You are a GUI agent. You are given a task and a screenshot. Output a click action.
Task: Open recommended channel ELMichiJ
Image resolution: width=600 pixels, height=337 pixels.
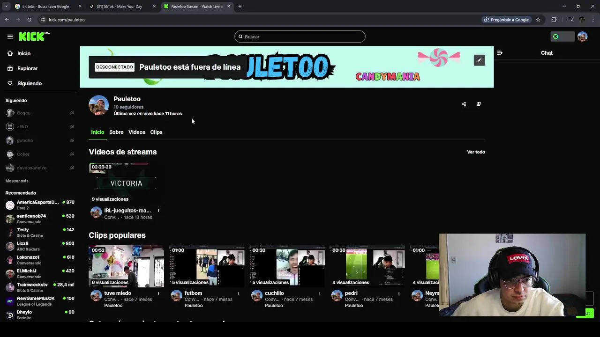coord(40,273)
